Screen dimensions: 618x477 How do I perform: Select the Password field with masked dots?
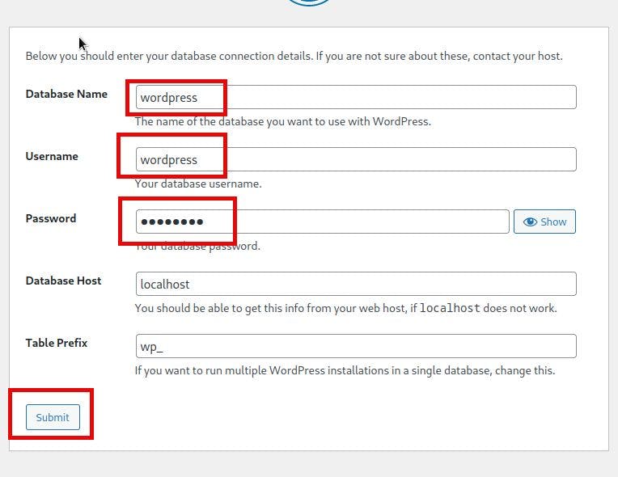coord(322,222)
